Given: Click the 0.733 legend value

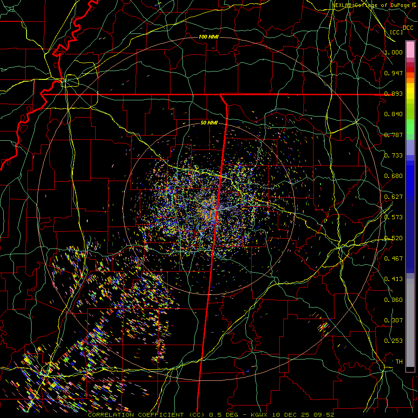Looking at the screenshot, I should click(x=393, y=156).
